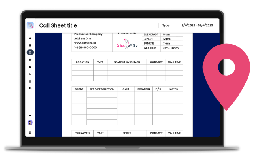Image resolution: width=267 pixels, height=155 pixels.
Task: Select the grid dashboard icon in the sidebar
Action: point(30,81)
